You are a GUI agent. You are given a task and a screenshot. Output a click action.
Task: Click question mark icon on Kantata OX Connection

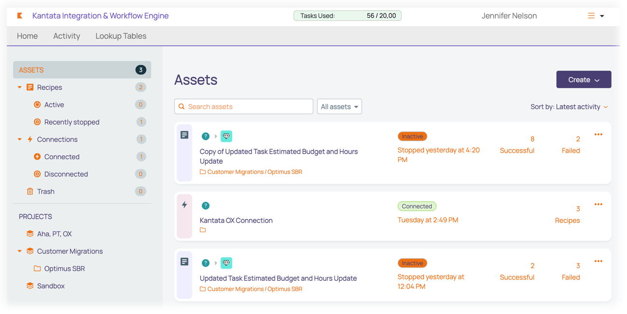click(x=206, y=206)
